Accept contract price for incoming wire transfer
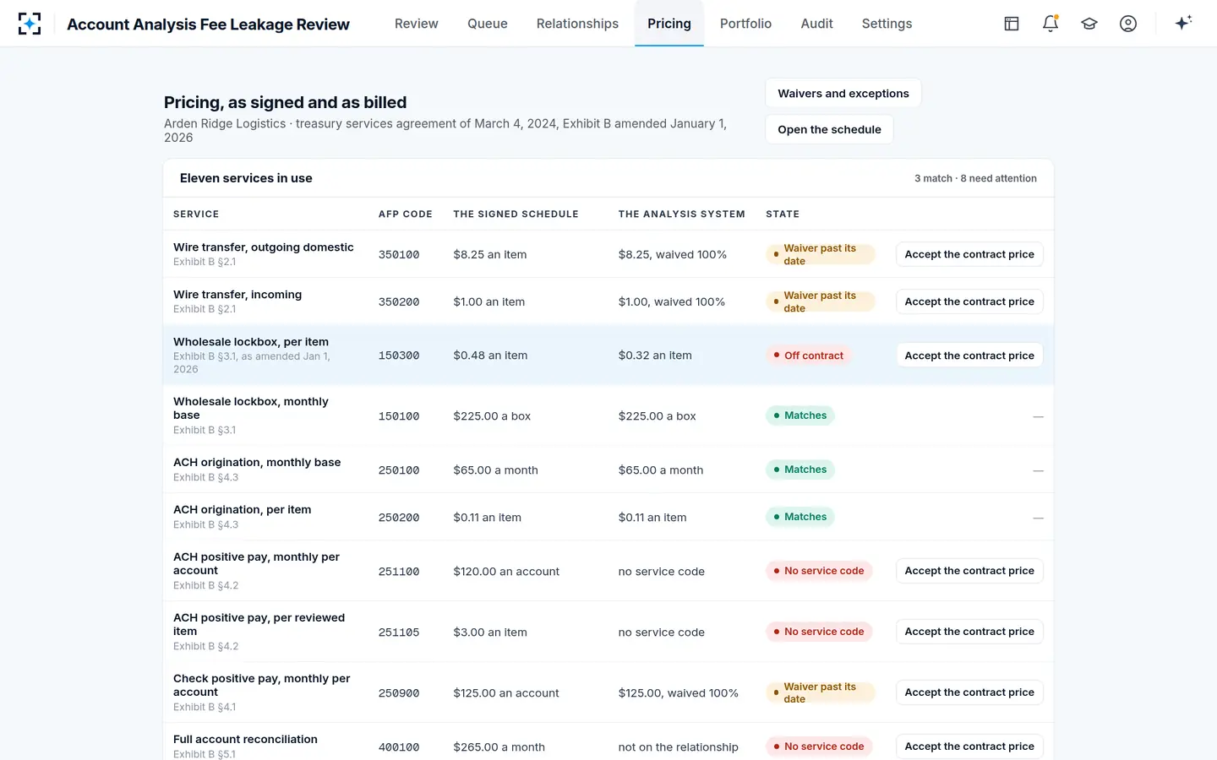Image resolution: width=1217 pixels, height=760 pixels. (969, 301)
